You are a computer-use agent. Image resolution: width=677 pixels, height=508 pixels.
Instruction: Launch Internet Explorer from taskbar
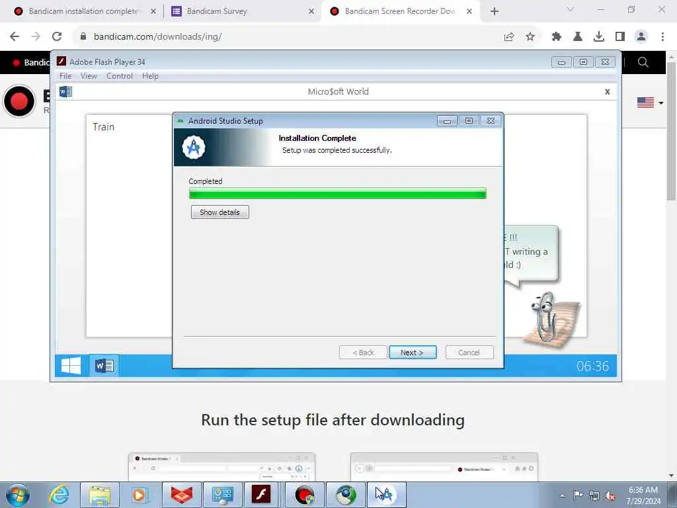[59, 495]
